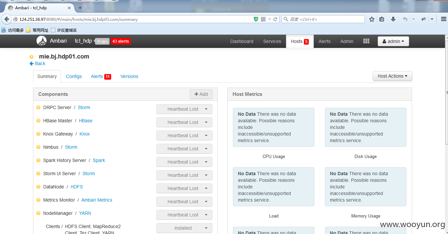This screenshot has width=448, height=234.
Task: Expand Storm UI Server Heartbeat Lost dropdown
Action: (x=184, y=175)
